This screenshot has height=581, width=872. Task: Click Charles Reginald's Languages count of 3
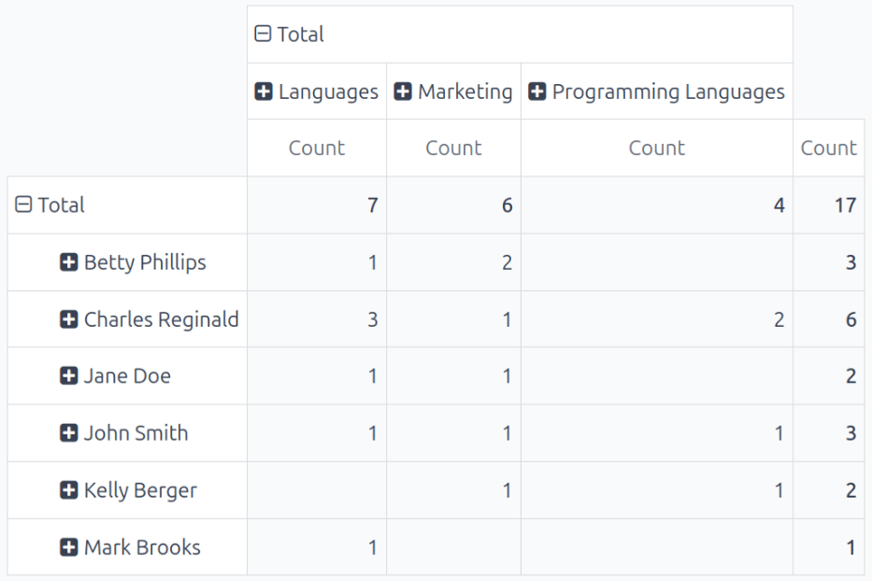(x=317, y=319)
